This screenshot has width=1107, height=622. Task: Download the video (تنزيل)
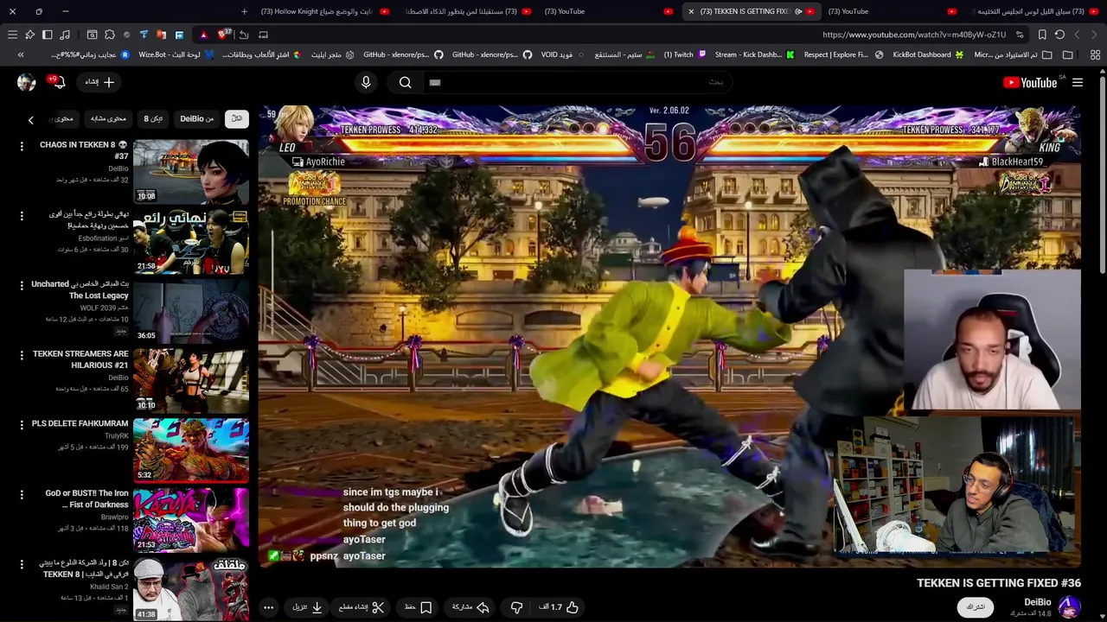tap(307, 607)
